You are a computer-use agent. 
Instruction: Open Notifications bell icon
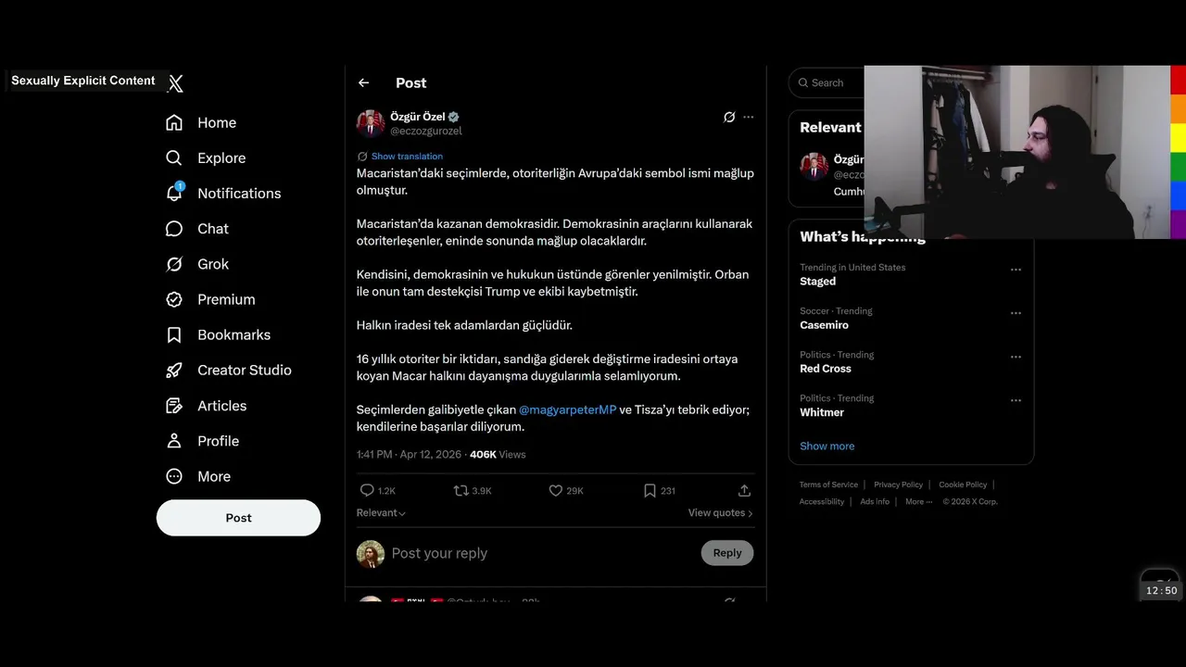tap(174, 193)
